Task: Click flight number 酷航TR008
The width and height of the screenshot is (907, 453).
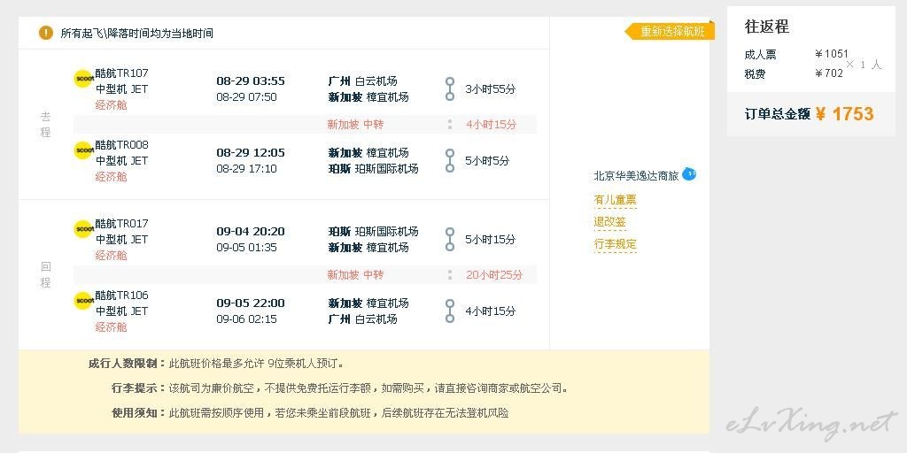Action: click(122, 144)
